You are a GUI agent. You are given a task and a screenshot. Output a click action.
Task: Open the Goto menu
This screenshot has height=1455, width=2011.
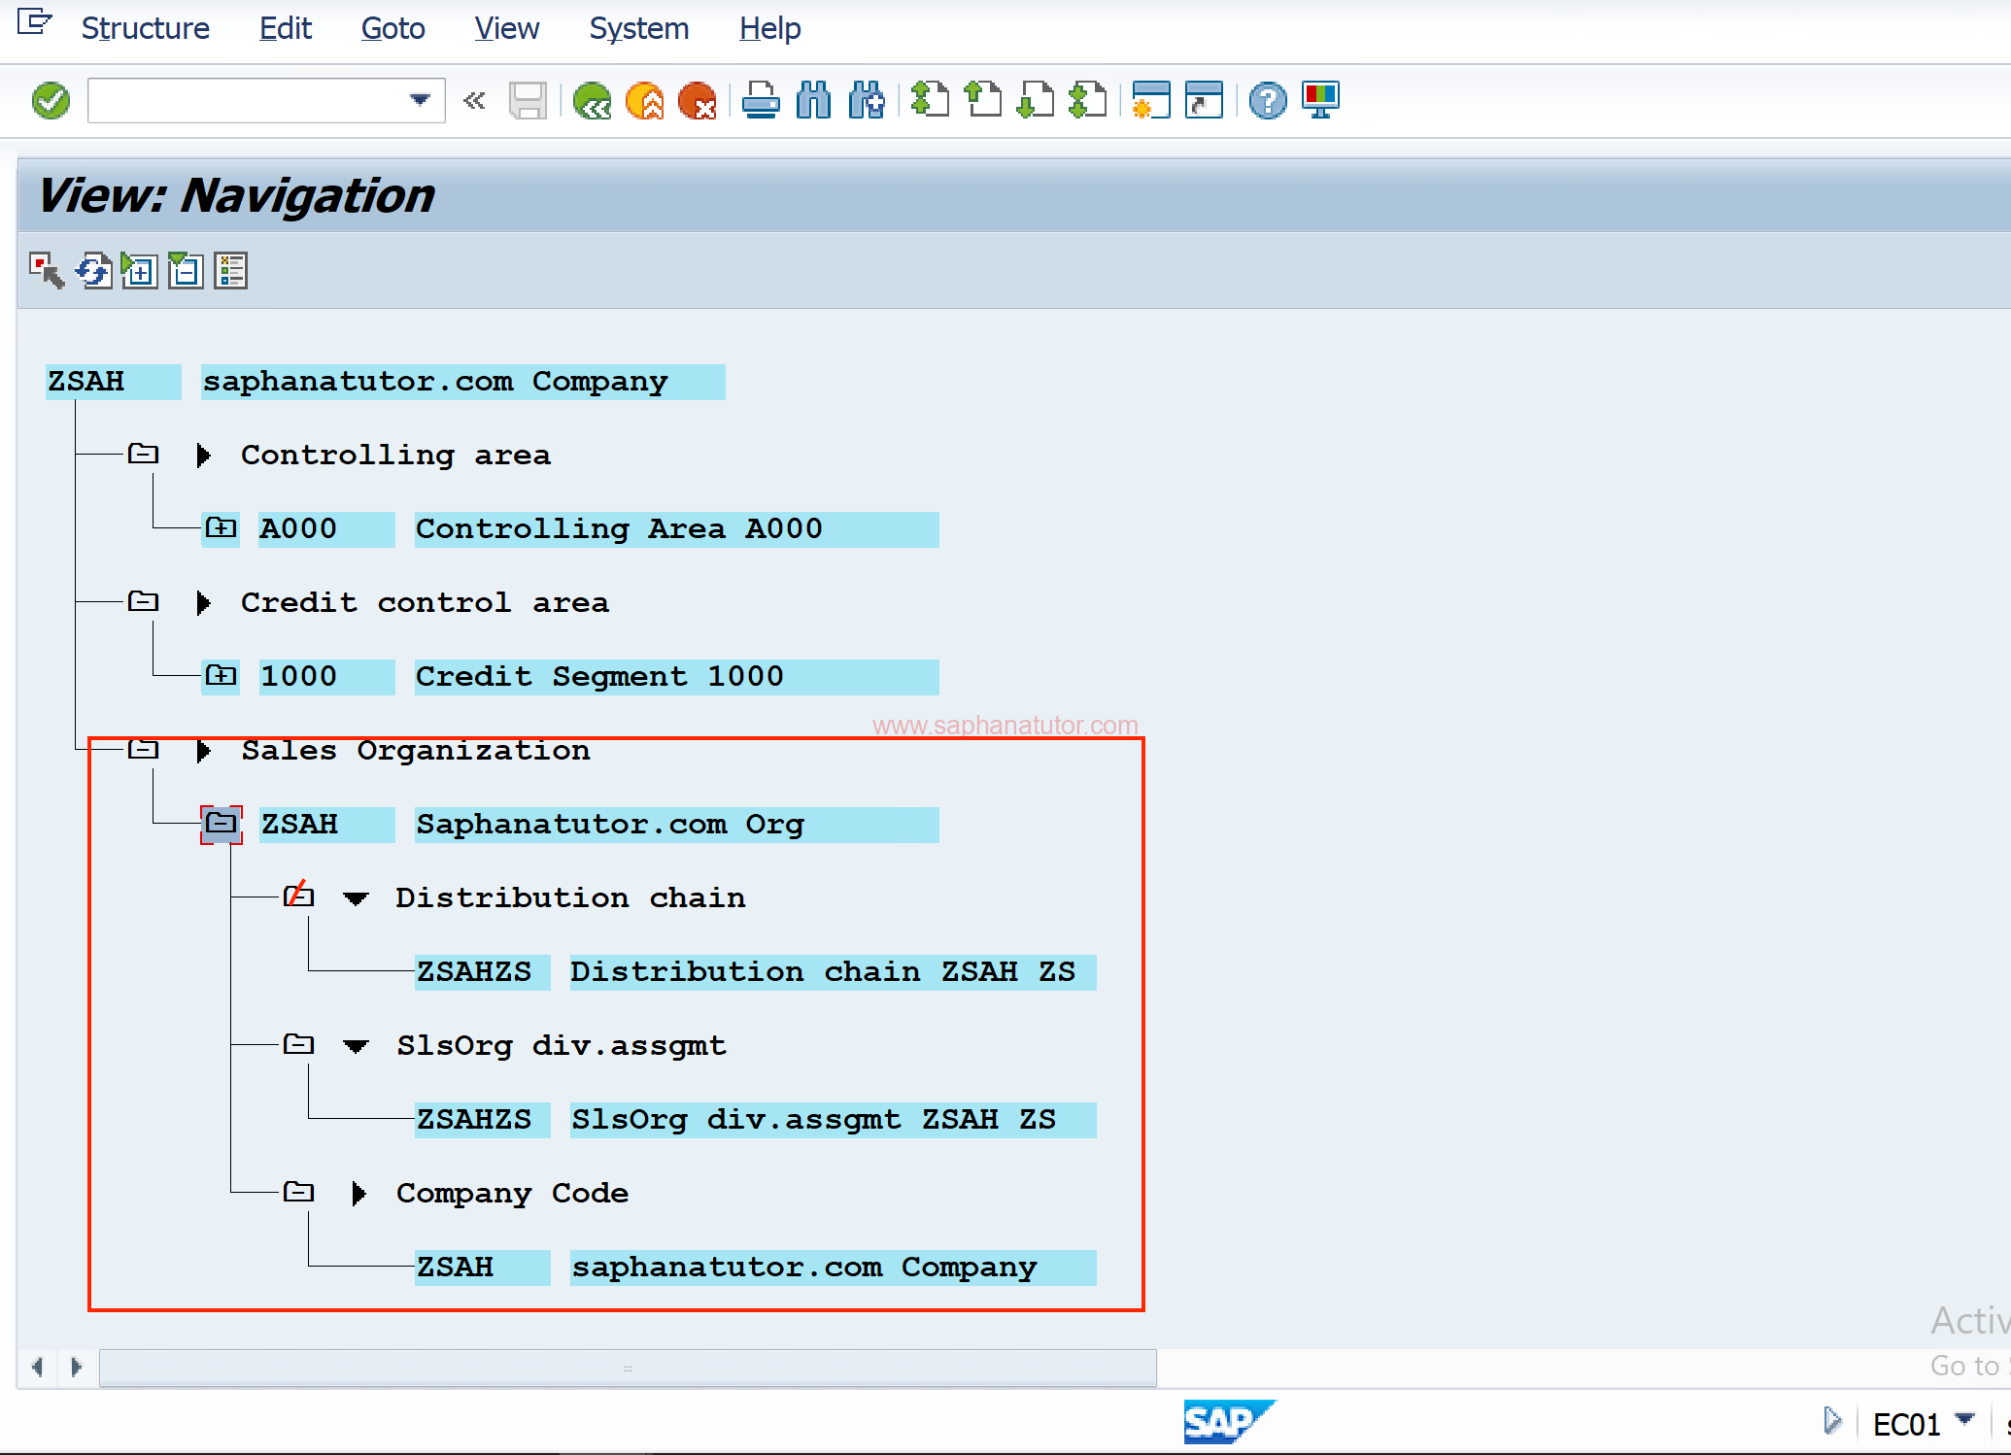(392, 29)
